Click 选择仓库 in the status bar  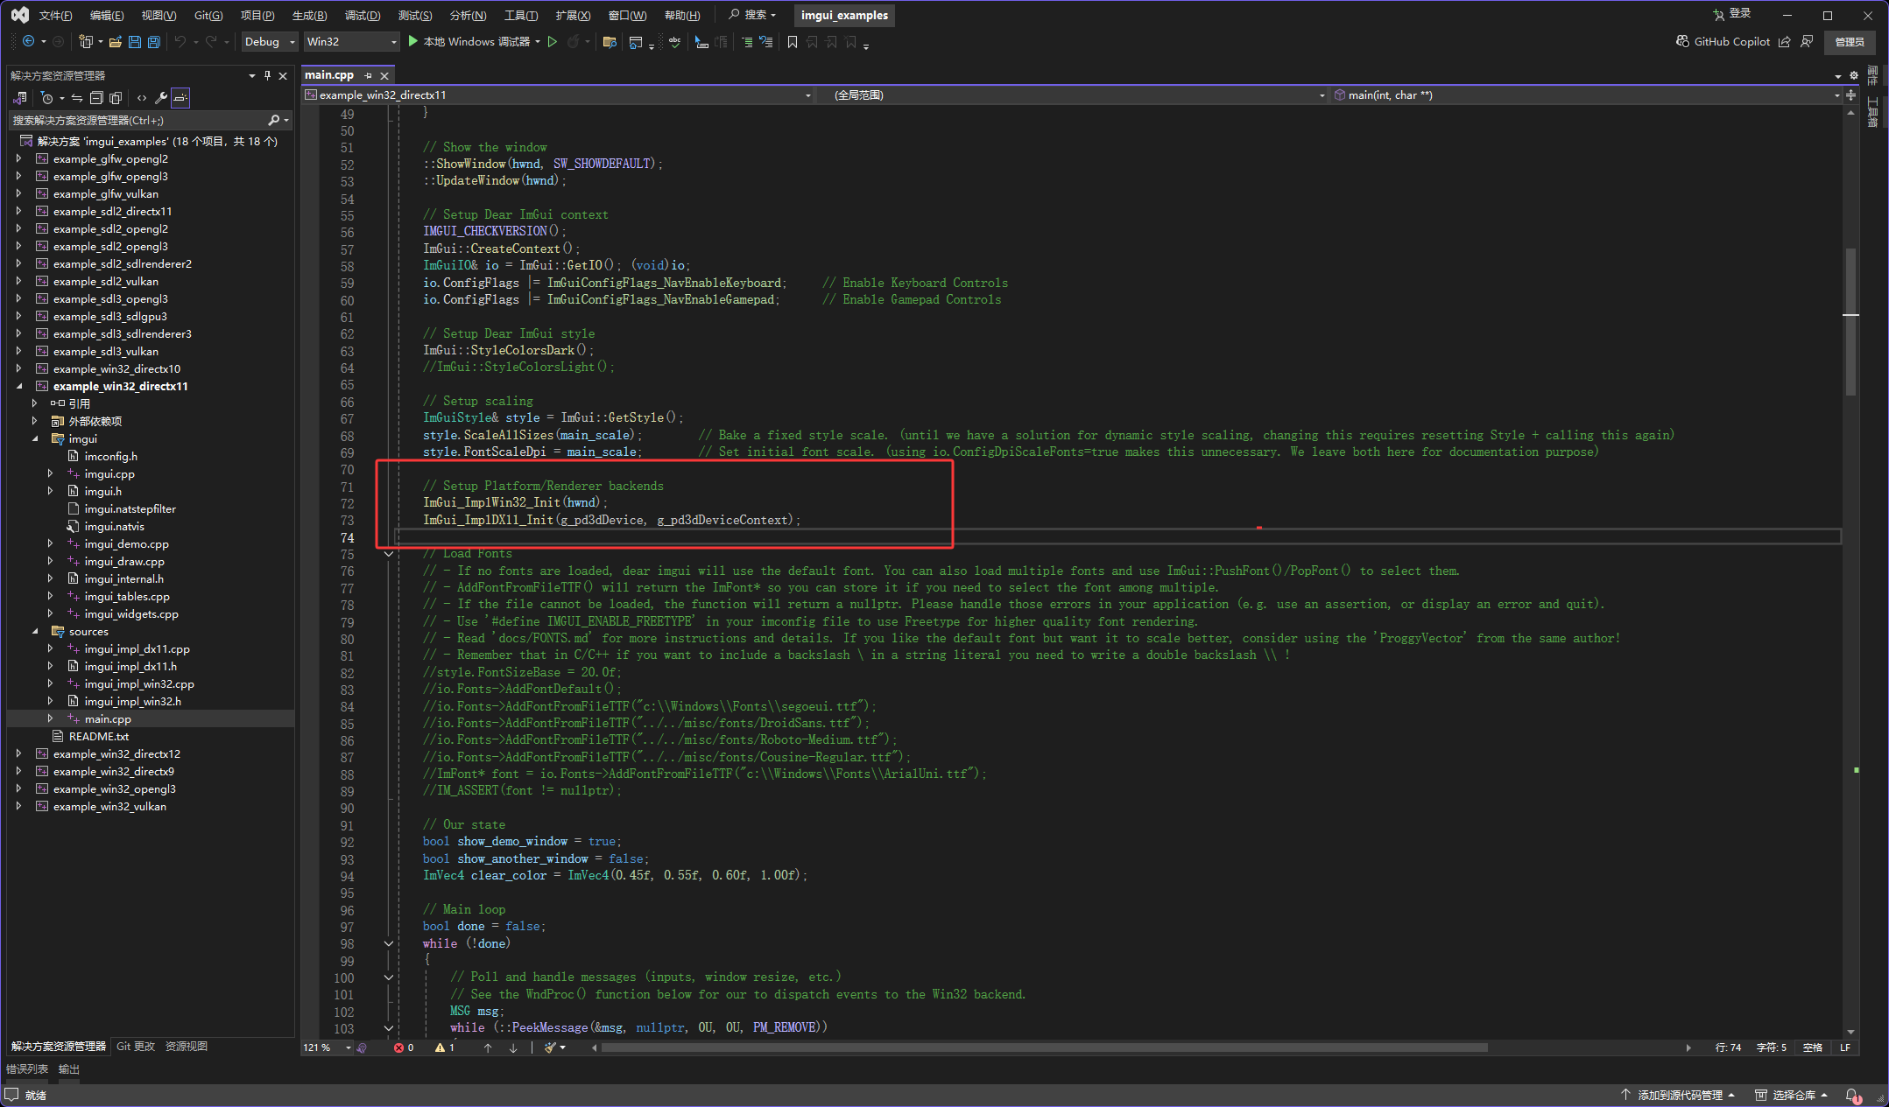(1793, 1095)
